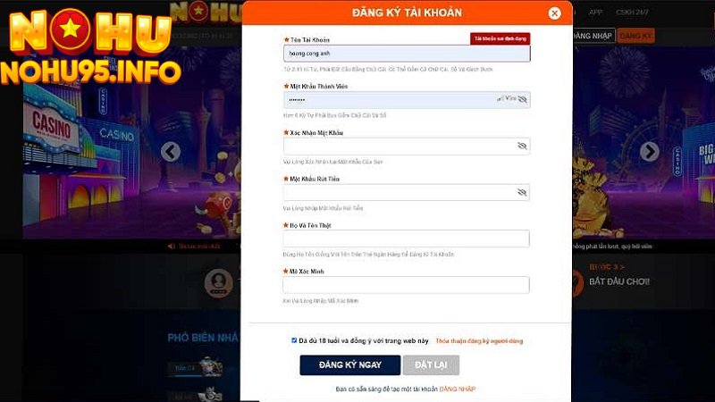This screenshot has height=402, width=715.
Task: Close the registration dialog with X icon
Action: (554, 13)
